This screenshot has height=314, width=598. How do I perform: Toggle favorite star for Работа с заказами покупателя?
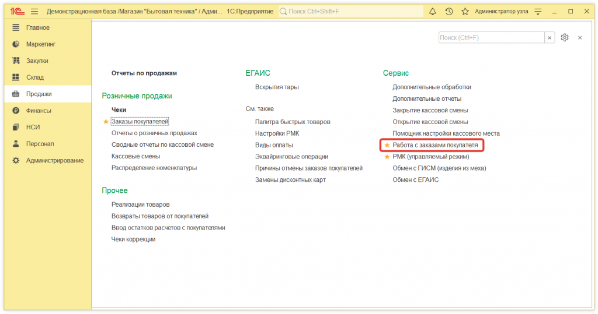coord(387,144)
